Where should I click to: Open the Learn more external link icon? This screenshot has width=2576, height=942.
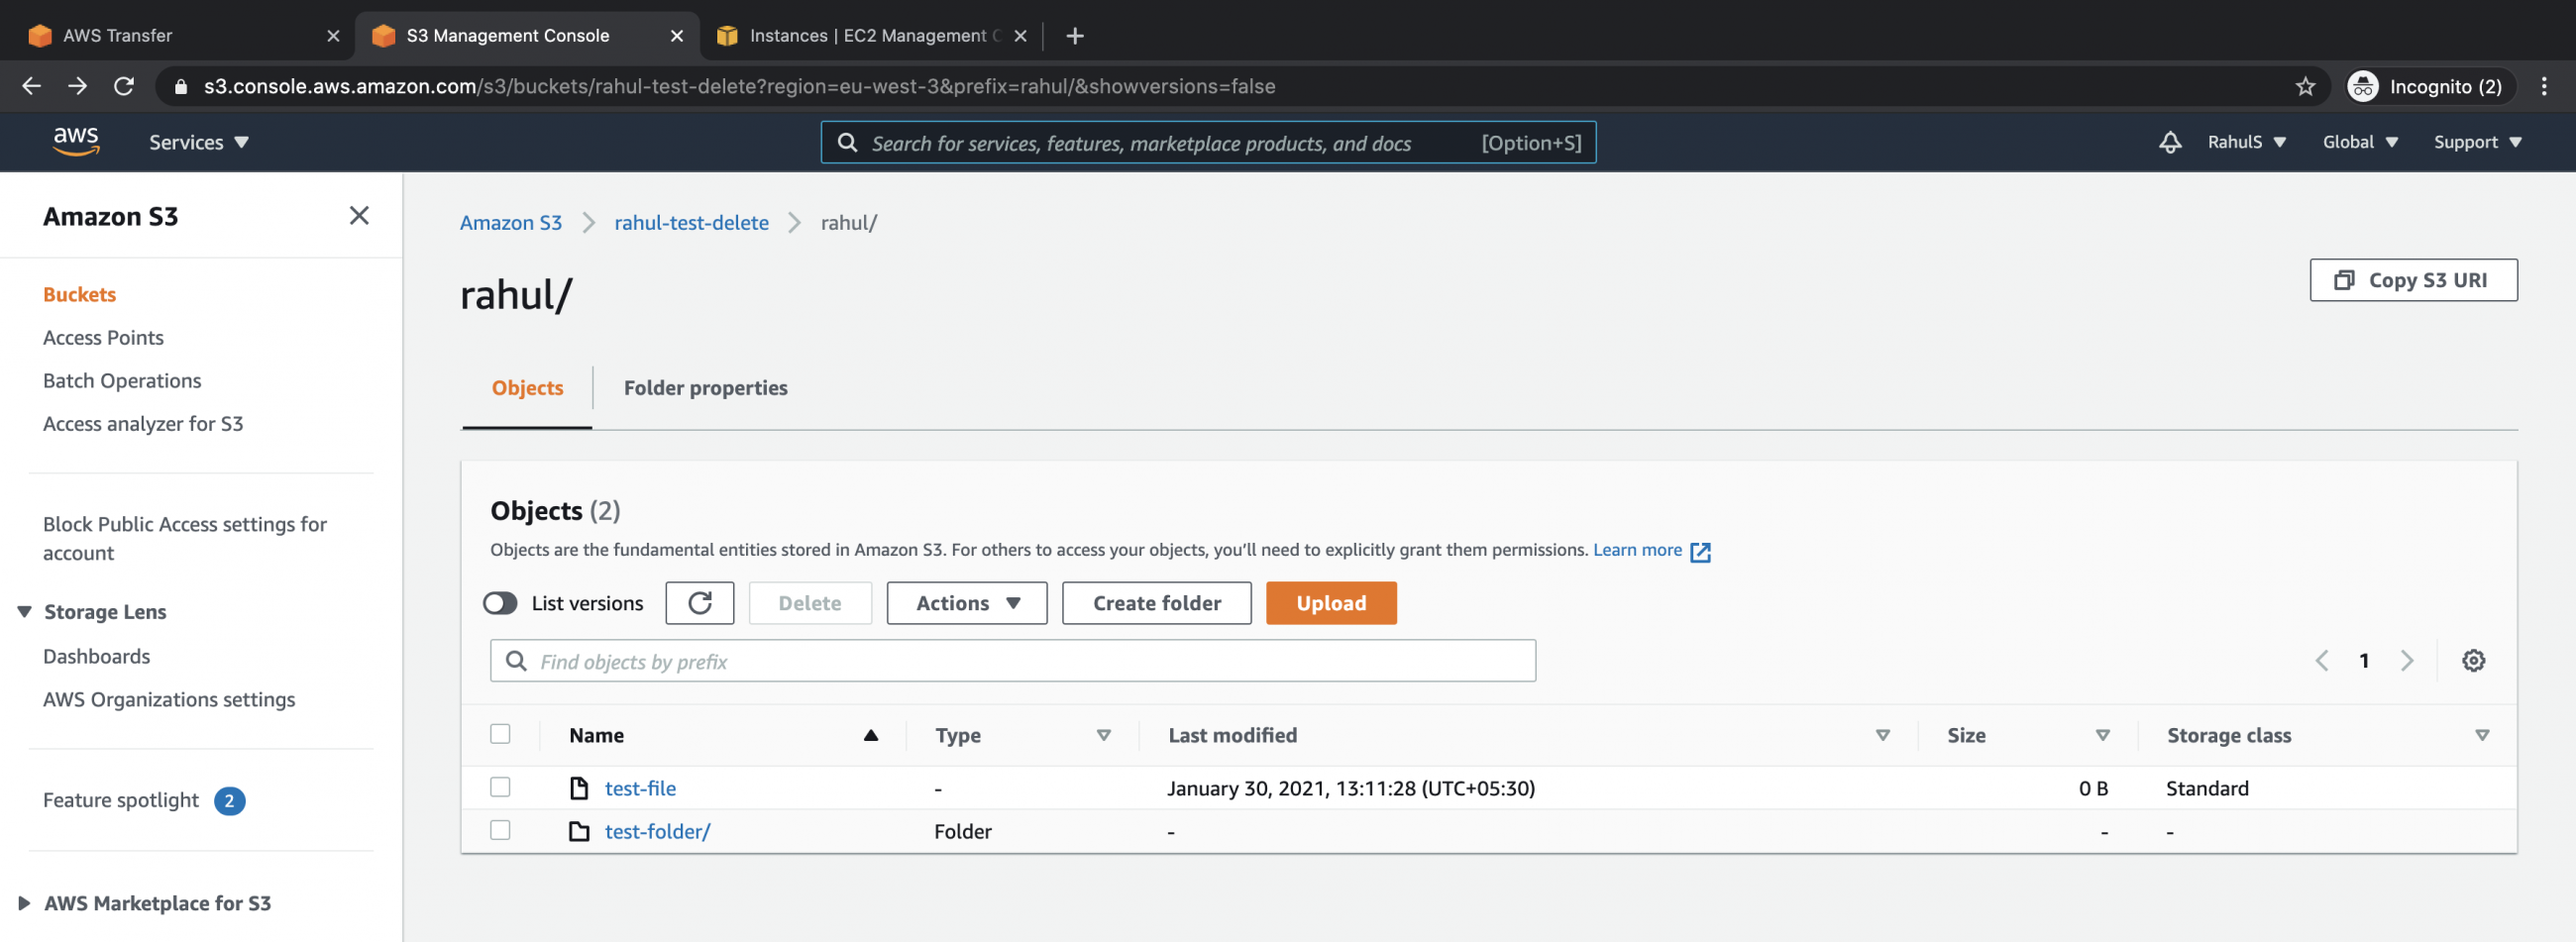pos(1701,550)
